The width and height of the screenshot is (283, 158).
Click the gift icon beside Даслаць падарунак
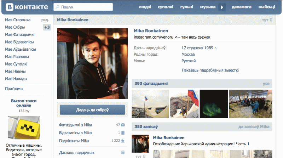point(123,152)
